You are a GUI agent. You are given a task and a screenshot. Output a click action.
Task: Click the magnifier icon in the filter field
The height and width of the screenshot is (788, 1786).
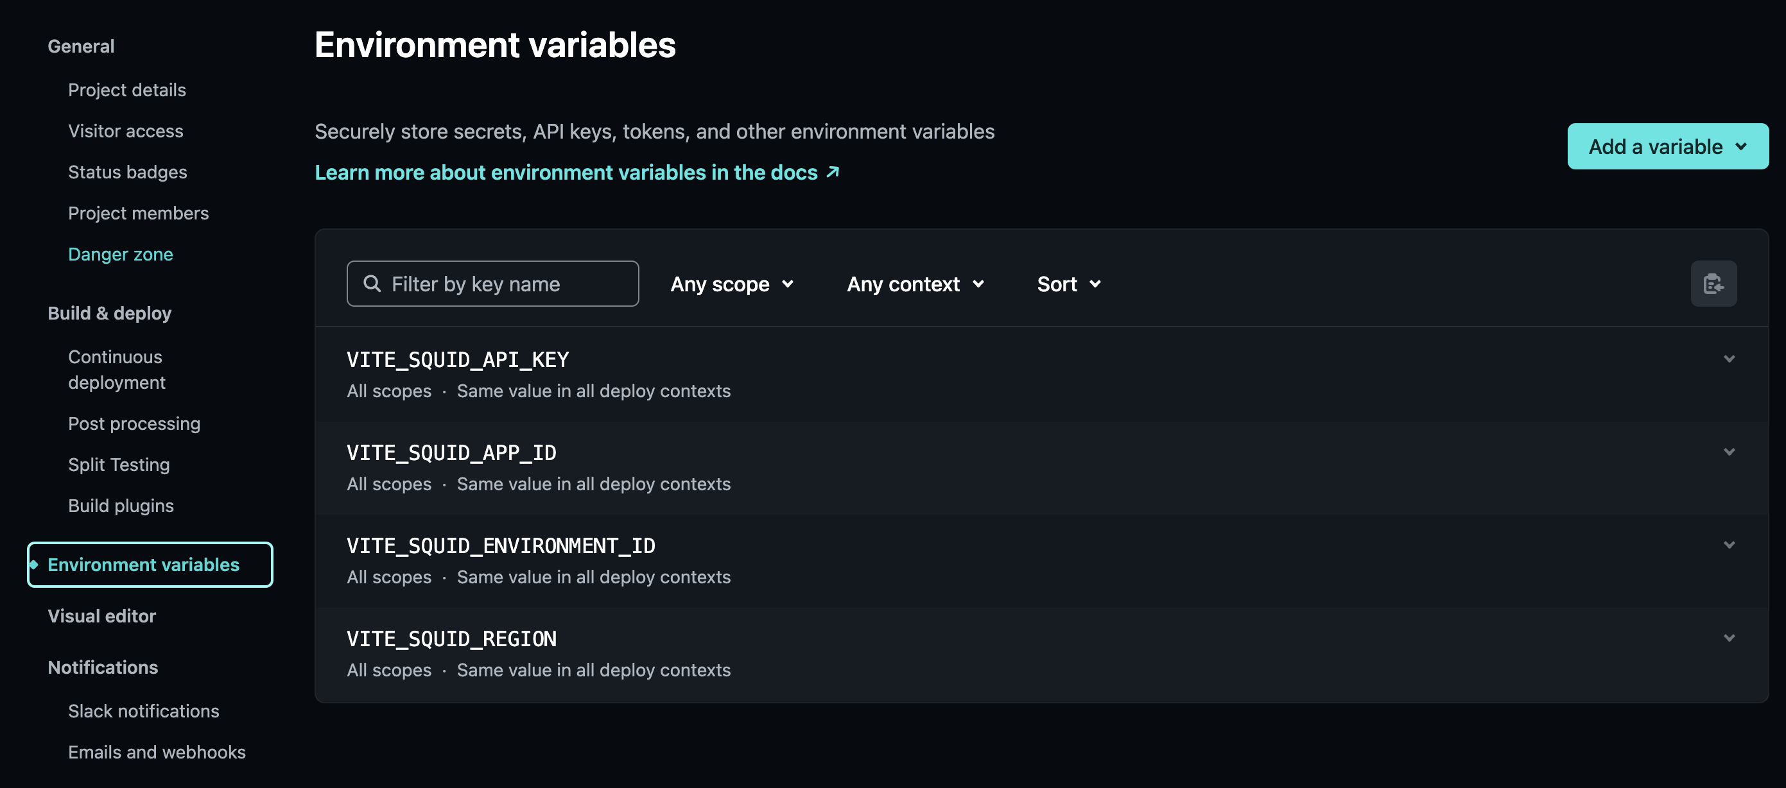point(372,284)
